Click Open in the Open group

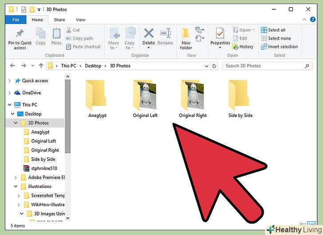pos(244,30)
